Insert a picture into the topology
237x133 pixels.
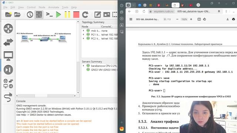click(107, 15)
